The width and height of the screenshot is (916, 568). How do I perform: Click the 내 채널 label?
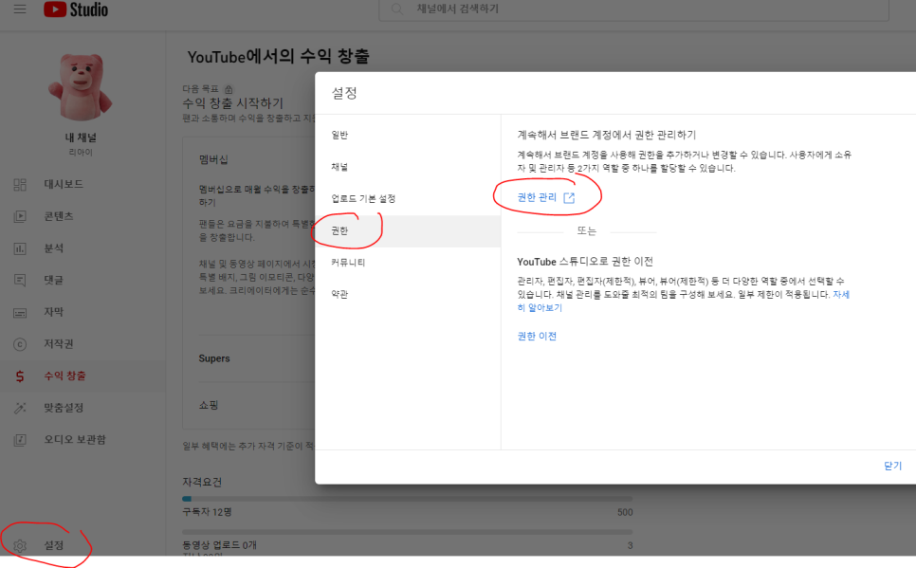click(81, 137)
